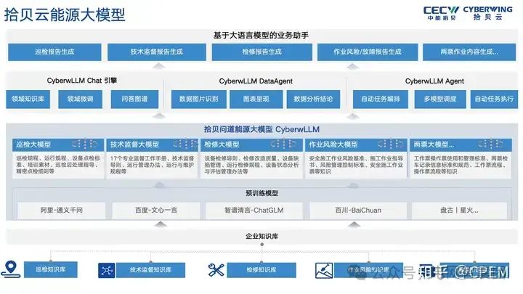Click the description starting 17个专业监督工作手册
Viewport: 523px width, 294px height.
(x=152, y=165)
